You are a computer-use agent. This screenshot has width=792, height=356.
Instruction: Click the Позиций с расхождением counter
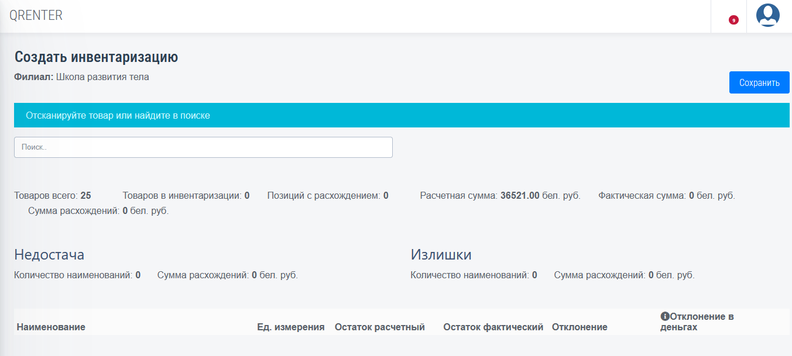tap(328, 195)
